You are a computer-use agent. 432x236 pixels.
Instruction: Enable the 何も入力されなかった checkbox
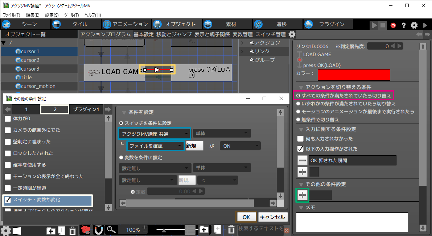click(300, 139)
